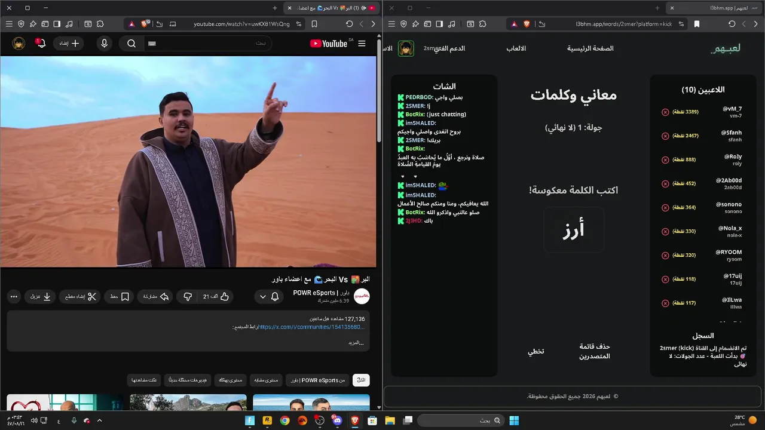This screenshot has width=765, height=430.
Task: Open Brave VPN shield icon in YouTube toolbar
Action: [x=21, y=24]
